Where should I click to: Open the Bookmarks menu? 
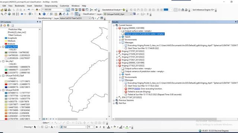pyautogui.click(x=20, y=6)
